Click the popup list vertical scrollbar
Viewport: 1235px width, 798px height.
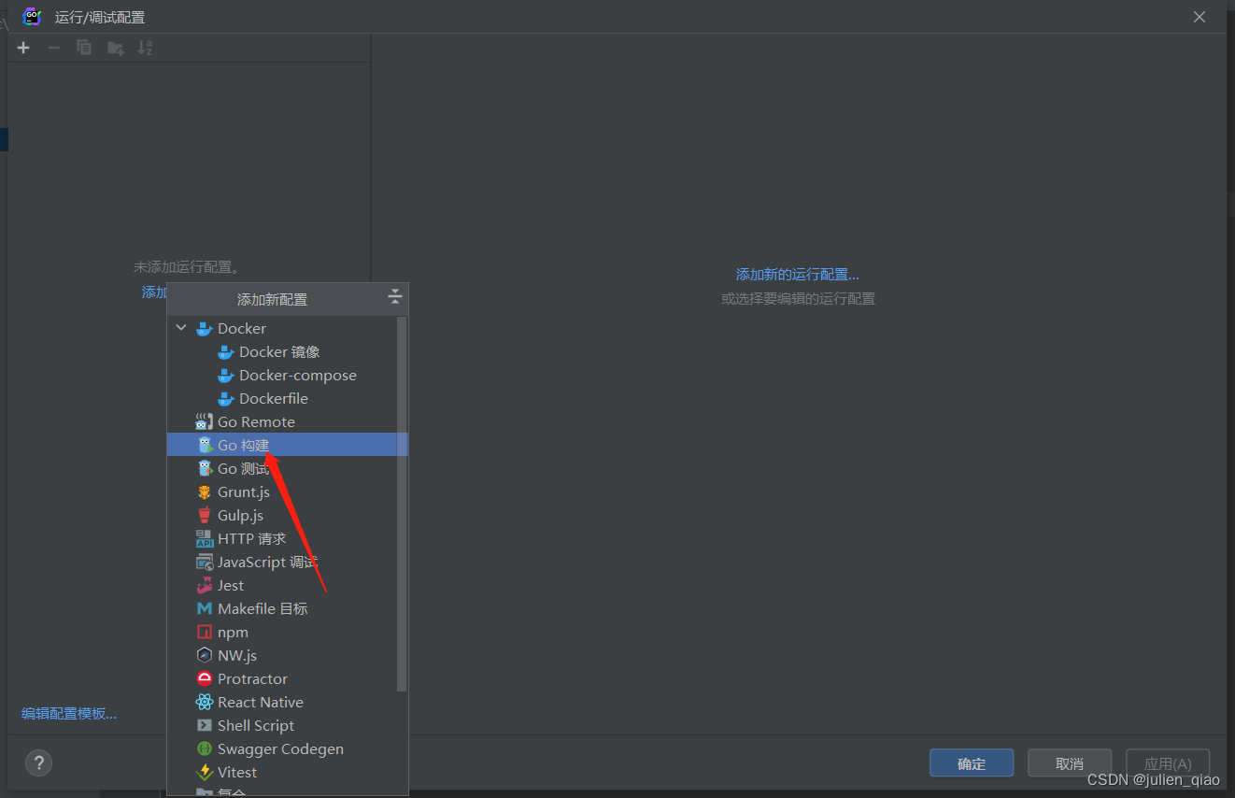402,505
